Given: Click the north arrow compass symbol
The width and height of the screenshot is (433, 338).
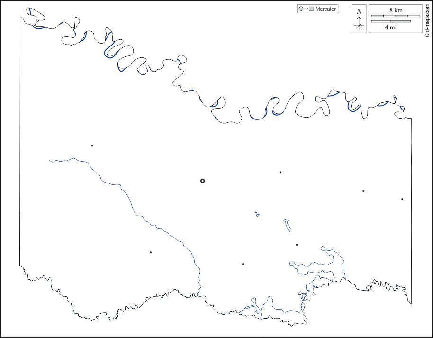Looking at the screenshot, I should pyautogui.click(x=359, y=23).
